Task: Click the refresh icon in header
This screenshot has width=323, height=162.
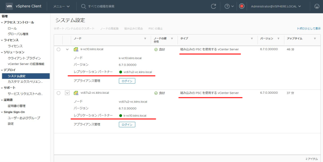Action: 213,7
